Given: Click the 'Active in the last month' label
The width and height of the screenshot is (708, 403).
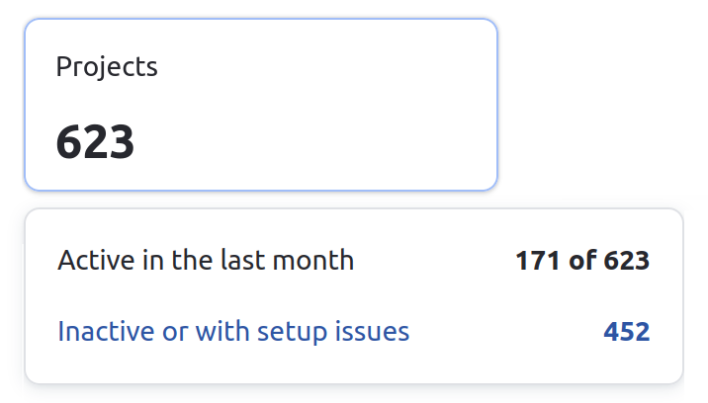Looking at the screenshot, I should tap(206, 261).
